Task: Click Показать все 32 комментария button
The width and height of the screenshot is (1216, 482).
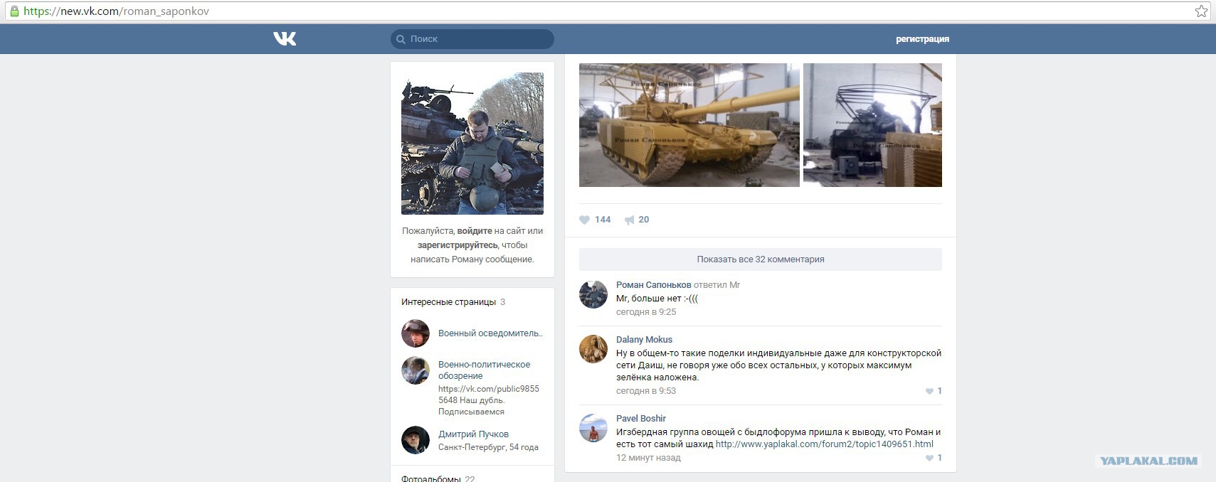Action: click(761, 259)
